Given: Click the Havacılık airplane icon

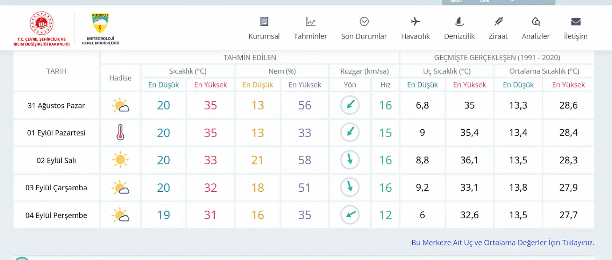Looking at the screenshot, I should coord(415,21).
